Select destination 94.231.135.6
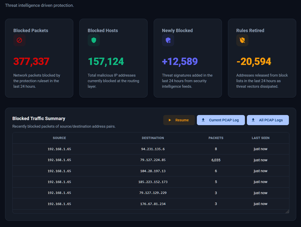Image resolution: width=301 pixels, height=227 pixels. tap(153, 149)
